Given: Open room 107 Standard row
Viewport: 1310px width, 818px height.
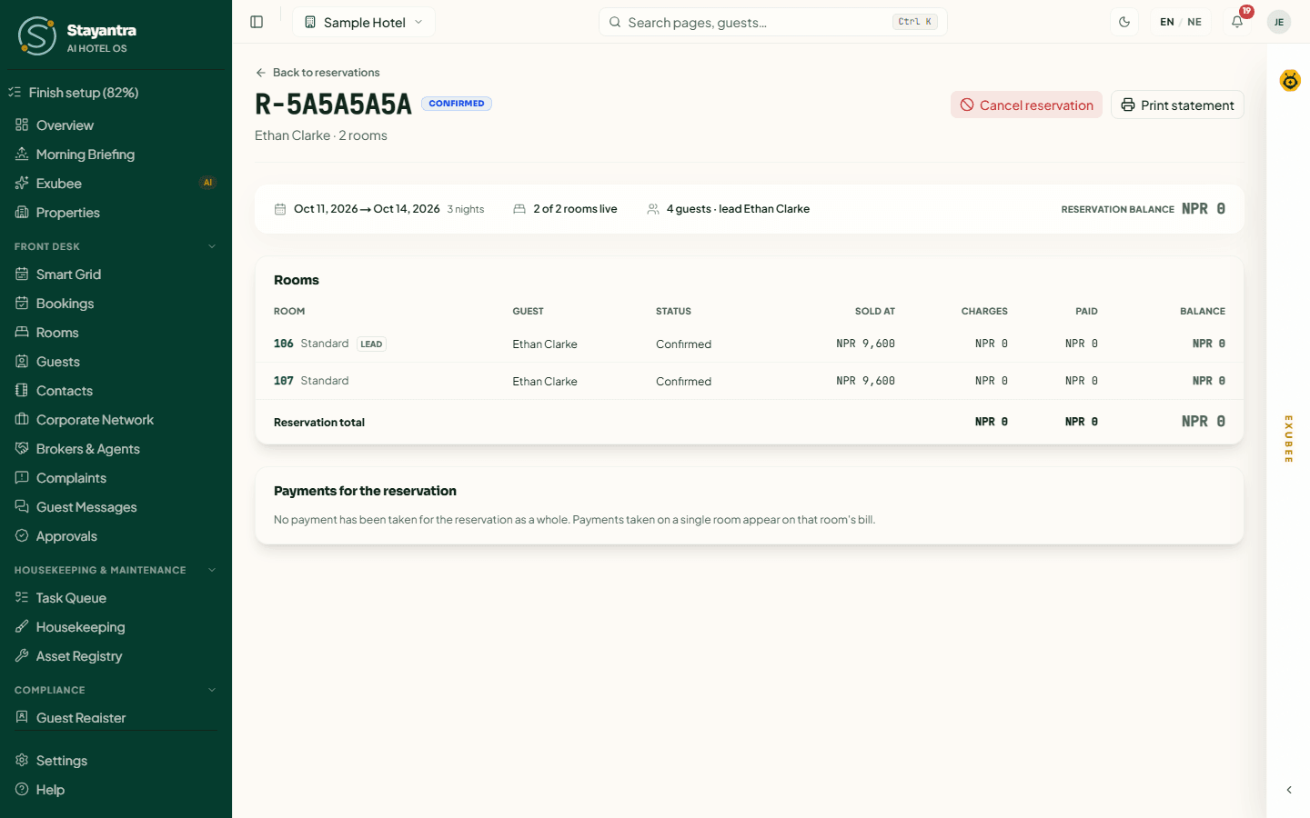Looking at the screenshot, I should pos(750,381).
